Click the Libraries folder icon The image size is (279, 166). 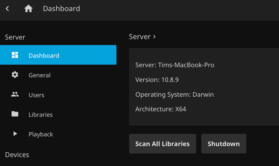15,114
